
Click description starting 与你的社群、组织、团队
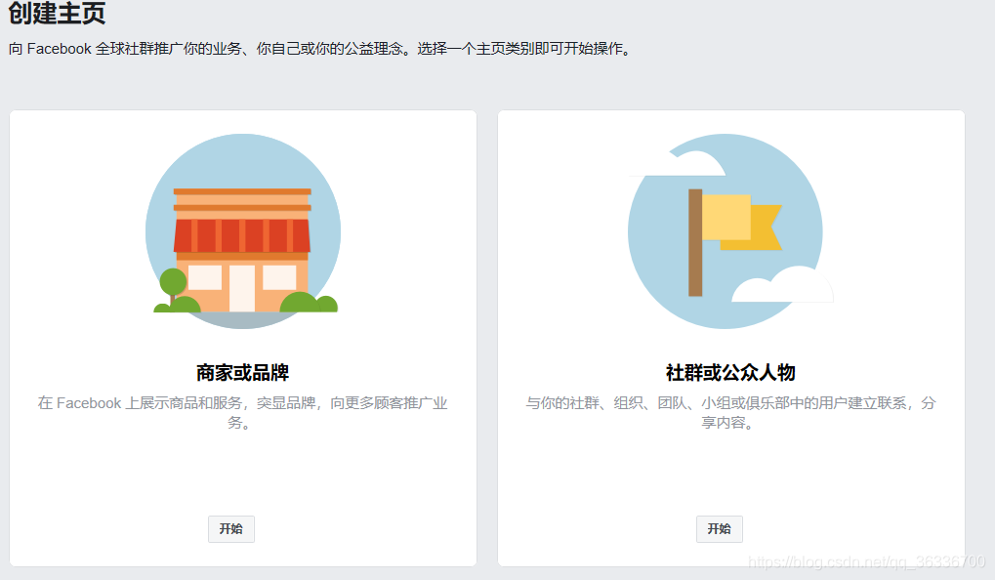(x=730, y=412)
